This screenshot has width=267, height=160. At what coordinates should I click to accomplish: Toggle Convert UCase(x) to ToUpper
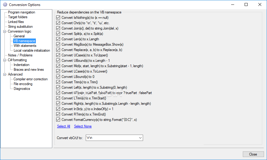point(58,55)
